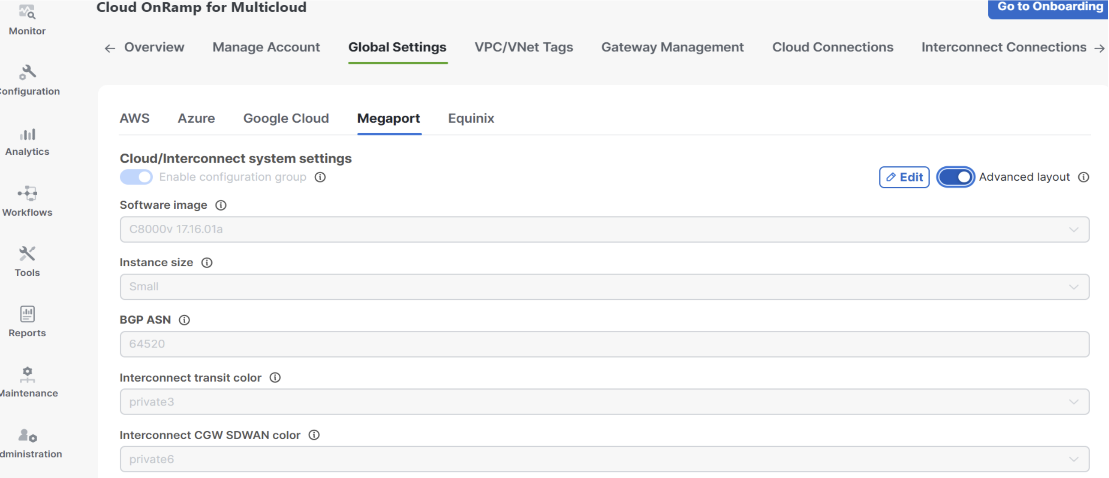Open the Interconnect transit color dropdown
The width and height of the screenshot is (1109, 478).
(604, 402)
